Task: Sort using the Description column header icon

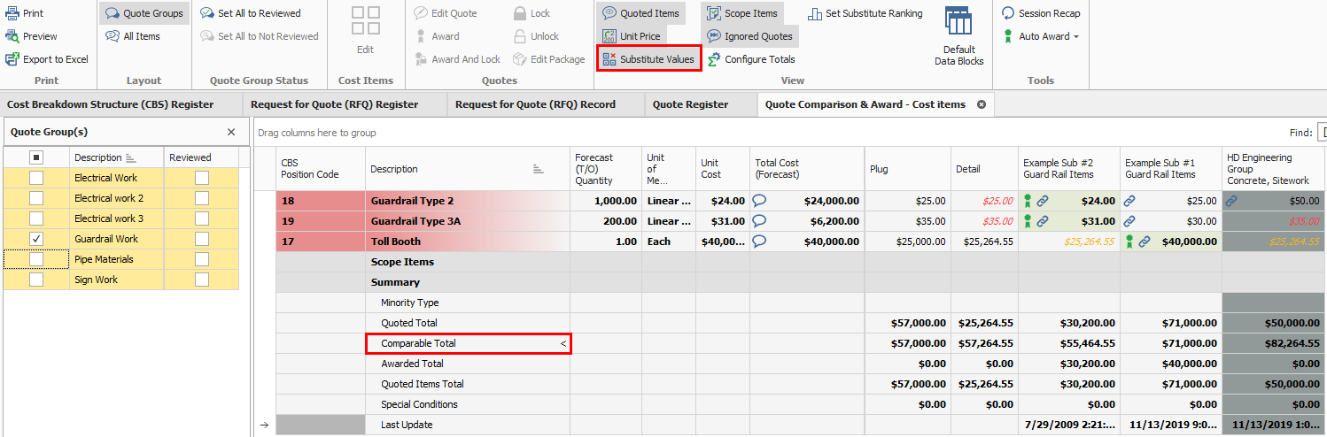Action: 539,169
